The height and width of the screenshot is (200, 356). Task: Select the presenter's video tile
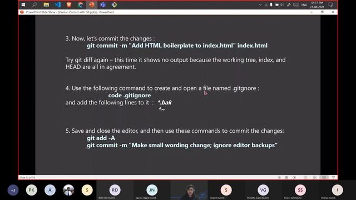pos(189,190)
